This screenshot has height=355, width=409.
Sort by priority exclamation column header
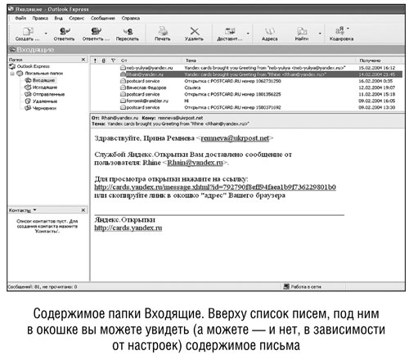95,61
